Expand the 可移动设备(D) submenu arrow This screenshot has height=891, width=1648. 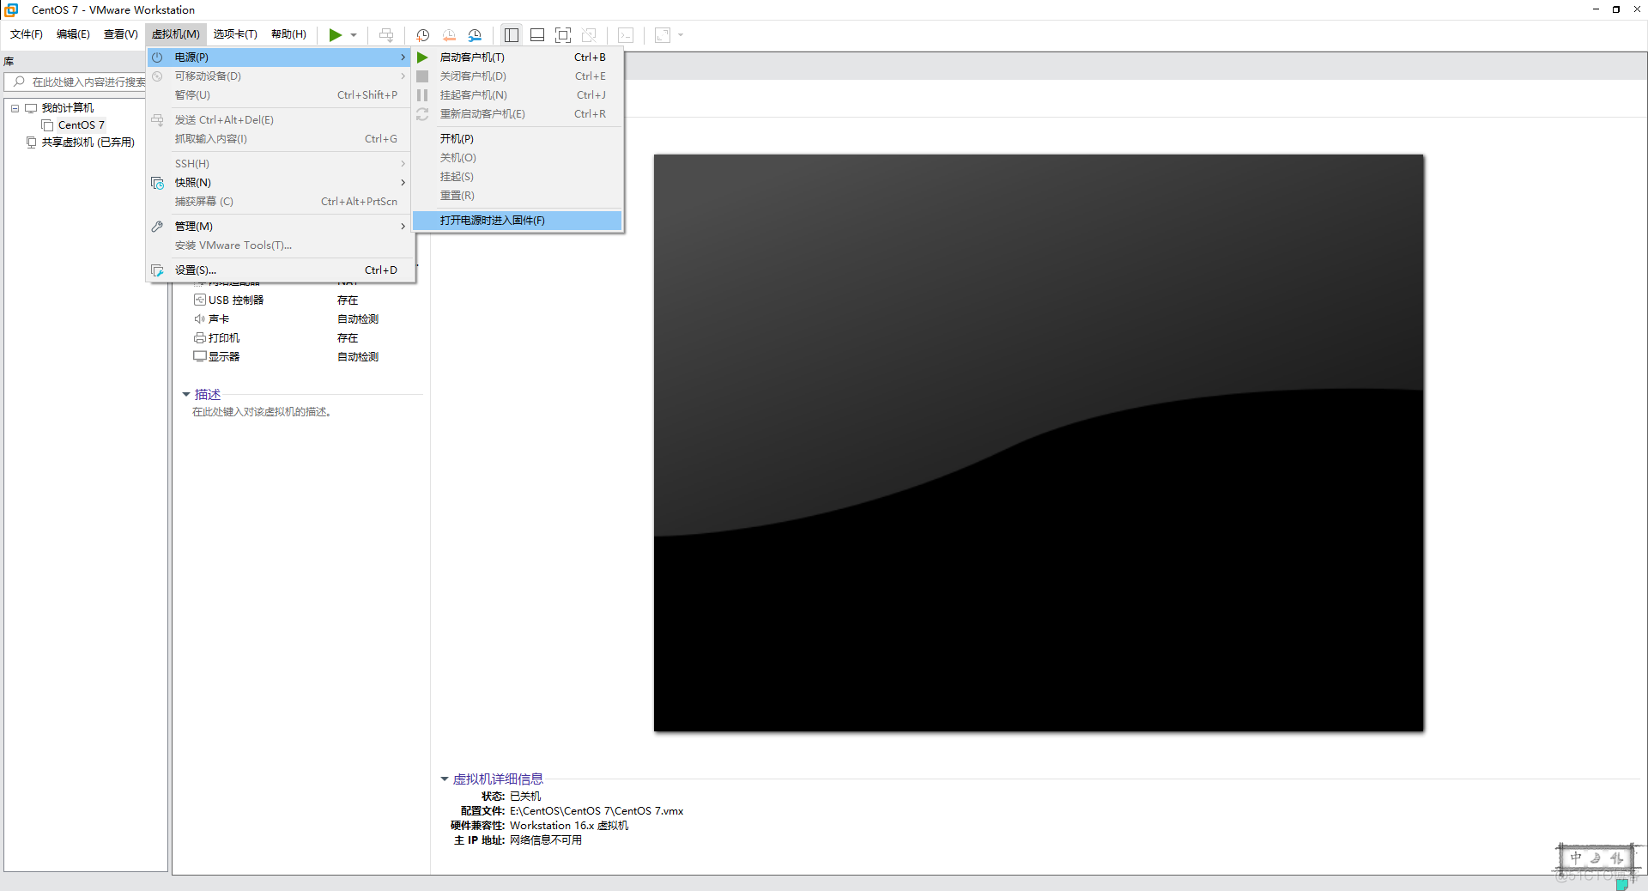(403, 76)
